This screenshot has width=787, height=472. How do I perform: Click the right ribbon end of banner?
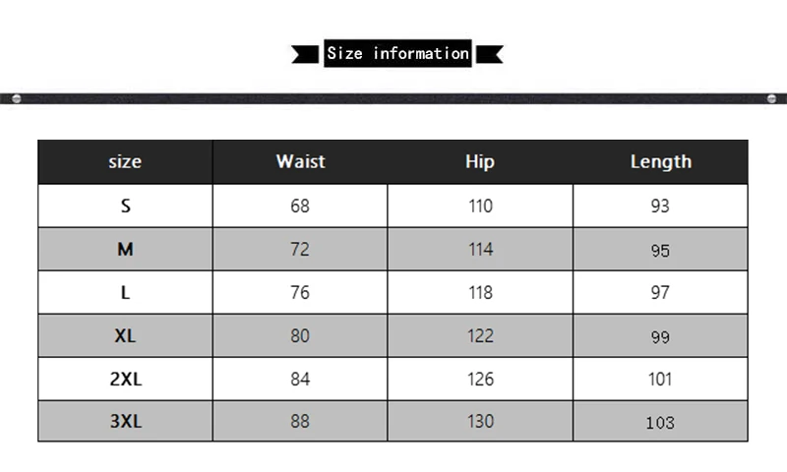[489, 54]
